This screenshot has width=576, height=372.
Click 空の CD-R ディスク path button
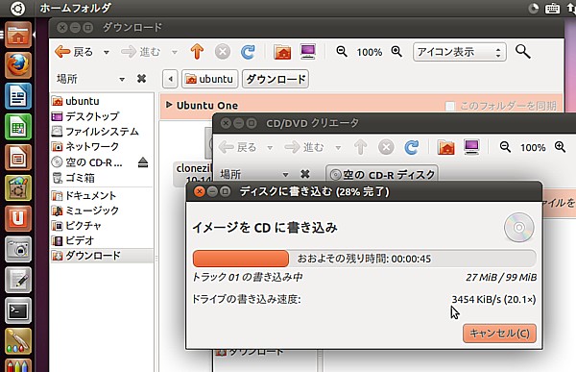(x=382, y=174)
